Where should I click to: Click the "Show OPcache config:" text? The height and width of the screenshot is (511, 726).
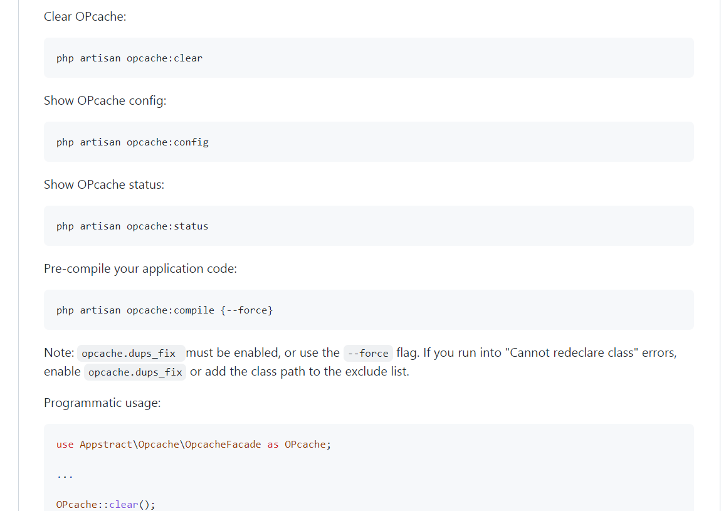pyautogui.click(x=105, y=100)
